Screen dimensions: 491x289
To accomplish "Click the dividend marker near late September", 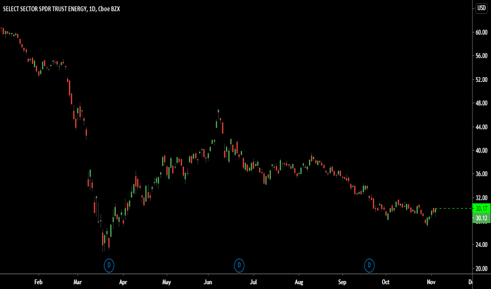I will tap(369, 265).
